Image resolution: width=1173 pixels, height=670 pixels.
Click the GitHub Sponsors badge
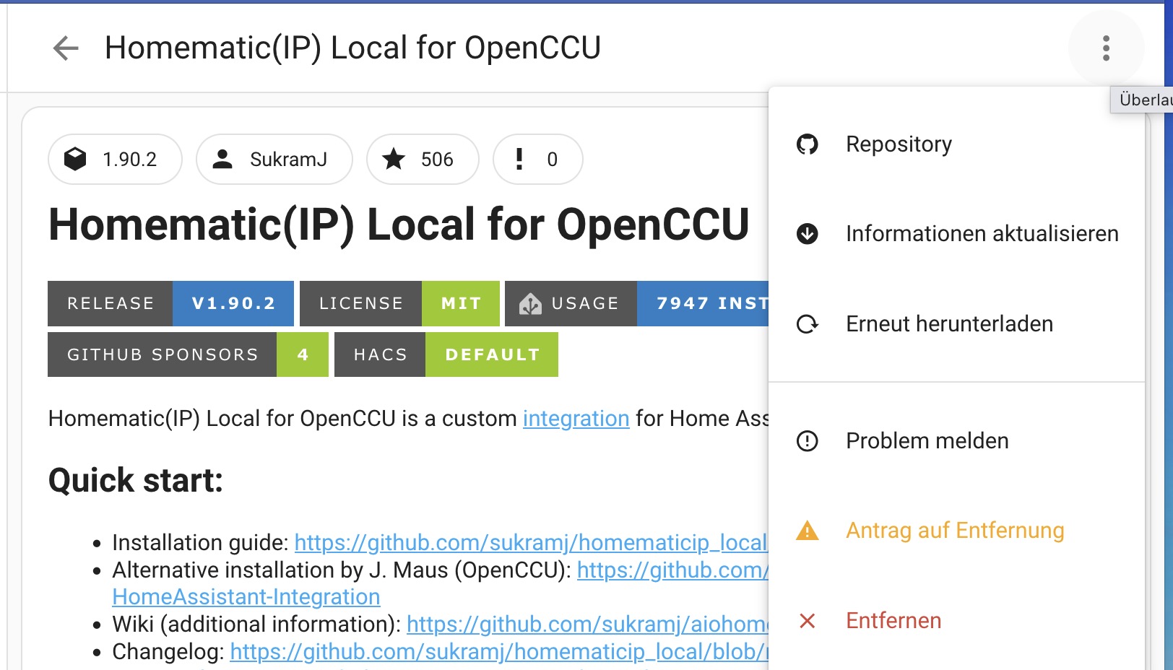188,355
